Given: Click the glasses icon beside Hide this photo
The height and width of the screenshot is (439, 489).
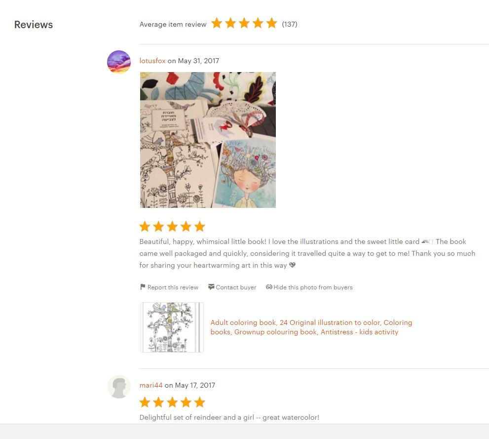Looking at the screenshot, I should (x=269, y=287).
